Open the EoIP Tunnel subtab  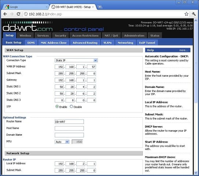pyautogui.click(x=147, y=43)
